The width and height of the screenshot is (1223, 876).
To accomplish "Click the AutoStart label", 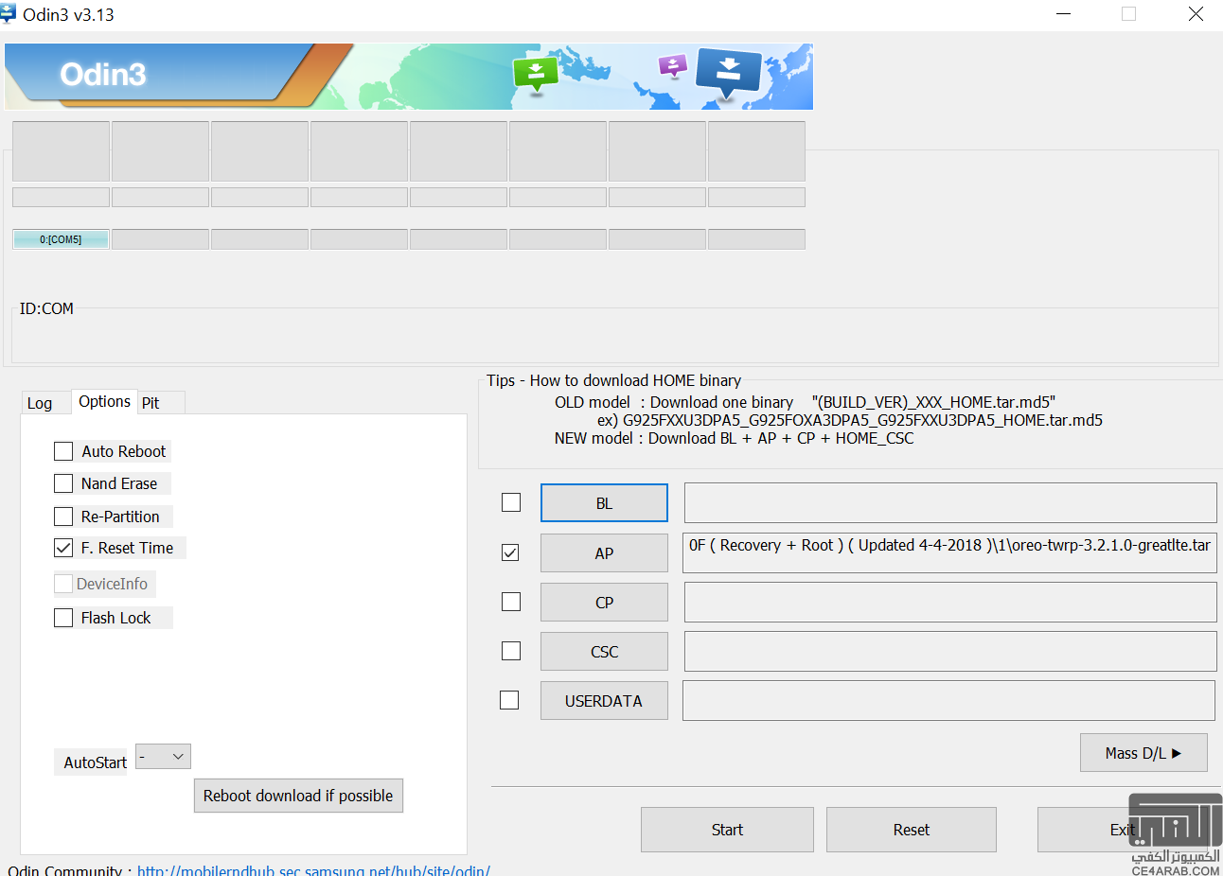I will (95, 762).
